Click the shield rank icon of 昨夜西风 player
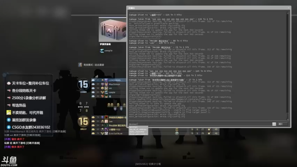The width and height of the screenshot is (297, 167). 102,117
